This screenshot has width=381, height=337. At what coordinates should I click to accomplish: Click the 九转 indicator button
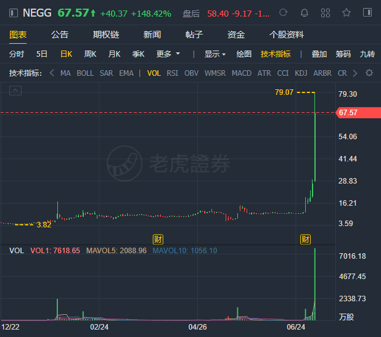pyautogui.click(x=367, y=54)
